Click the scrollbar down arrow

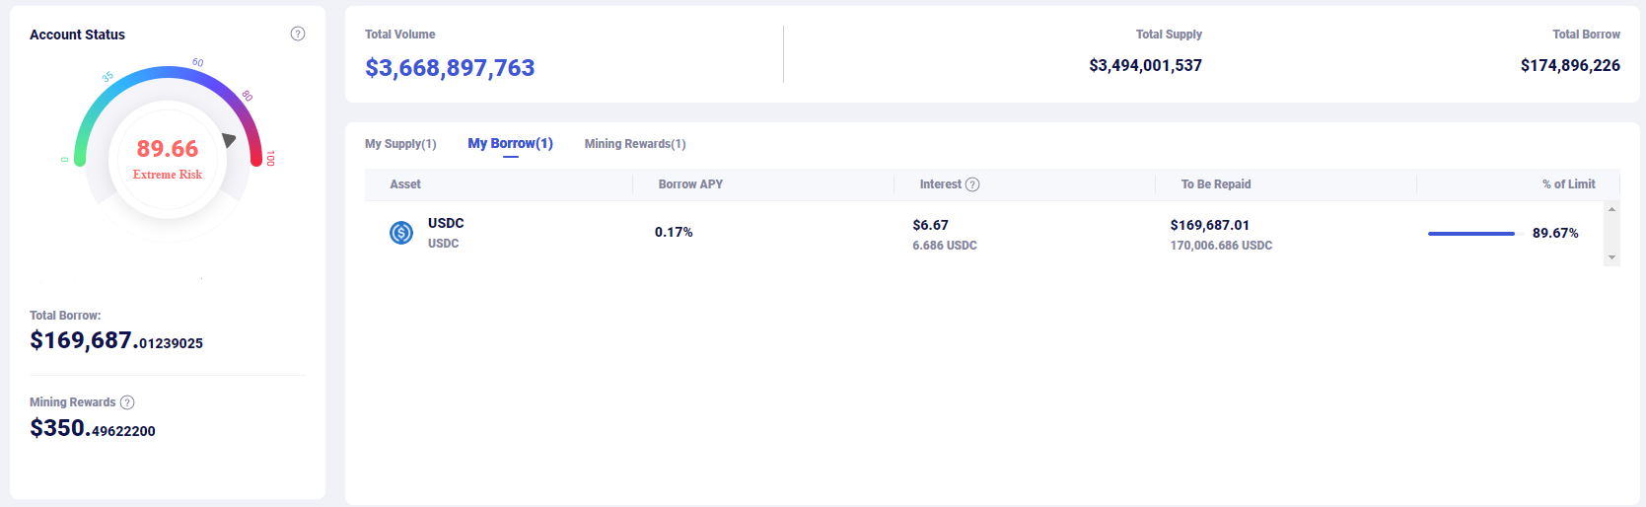tap(1611, 257)
